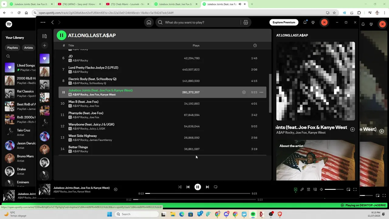The width and height of the screenshot is (389, 219).
Task: Open Spotify from the Windows taskbar
Action: [x=253, y=214]
